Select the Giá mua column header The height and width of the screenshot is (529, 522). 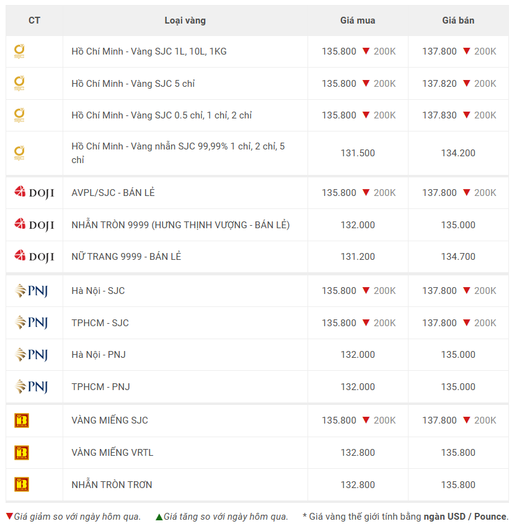tap(358, 20)
